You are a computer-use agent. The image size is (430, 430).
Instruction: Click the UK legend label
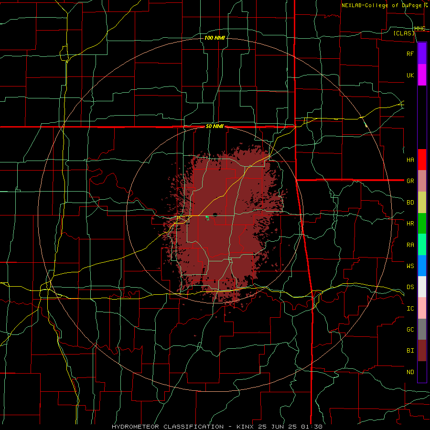coord(410,75)
